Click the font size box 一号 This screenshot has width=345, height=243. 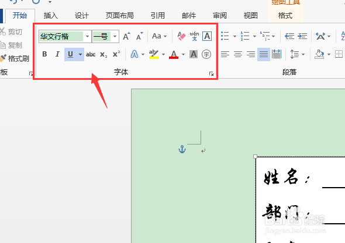101,36
